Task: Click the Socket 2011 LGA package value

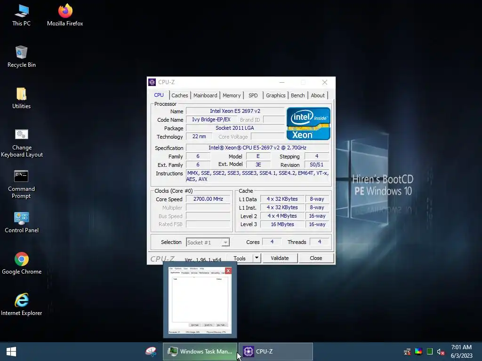Action: (235, 128)
